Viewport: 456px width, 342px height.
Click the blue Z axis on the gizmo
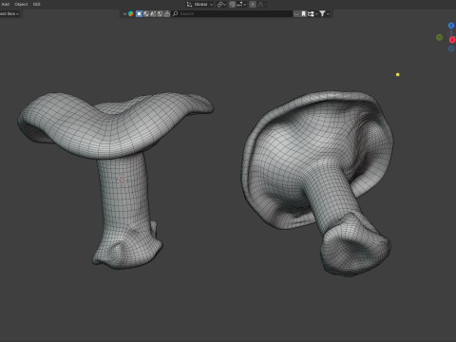click(x=451, y=26)
